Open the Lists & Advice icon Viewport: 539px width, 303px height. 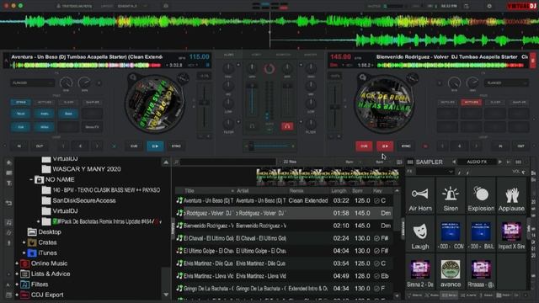pos(24,274)
